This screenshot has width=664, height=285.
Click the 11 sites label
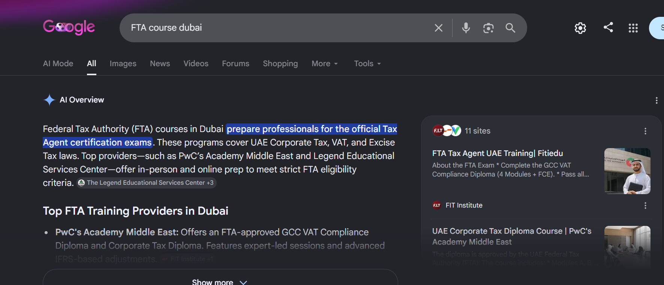click(x=478, y=131)
